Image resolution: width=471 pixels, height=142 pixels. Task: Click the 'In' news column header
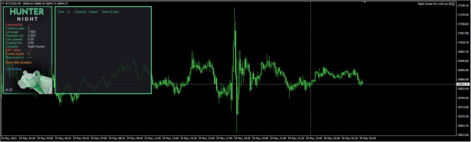pos(69,12)
